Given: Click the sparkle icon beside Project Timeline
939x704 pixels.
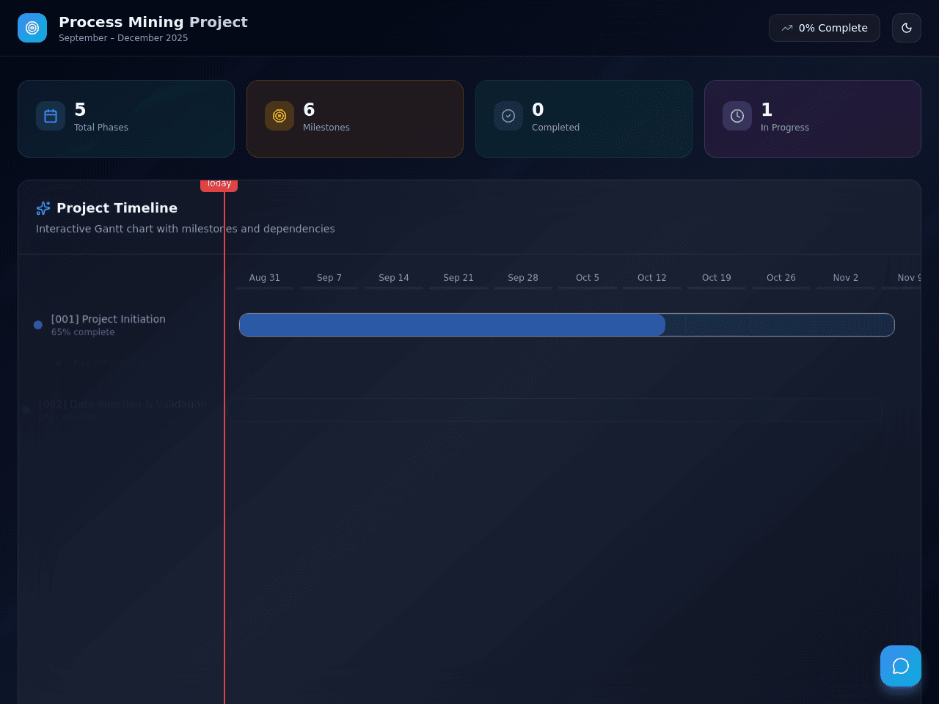Looking at the screenshot, I should pyautogui.click(x=43, y=208).
